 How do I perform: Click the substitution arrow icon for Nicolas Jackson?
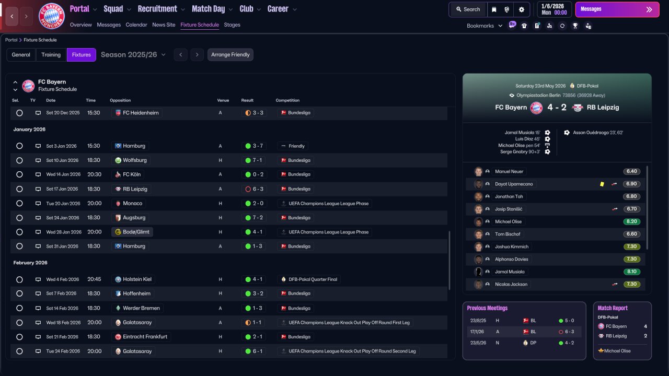(615, 284)
